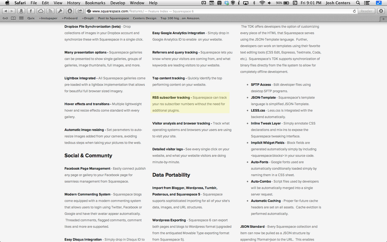Viewport: 387px width, 242px height.
Task: Reload the page with refresh icon
Action: click(x=354, y=11)
